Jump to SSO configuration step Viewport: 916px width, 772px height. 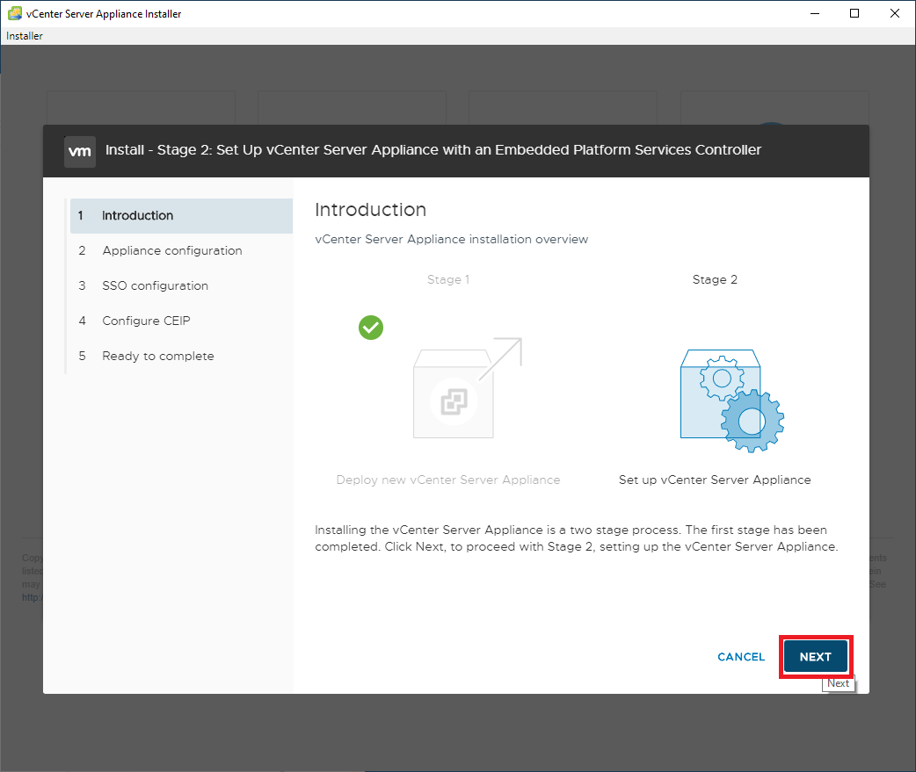coord(155,286)
